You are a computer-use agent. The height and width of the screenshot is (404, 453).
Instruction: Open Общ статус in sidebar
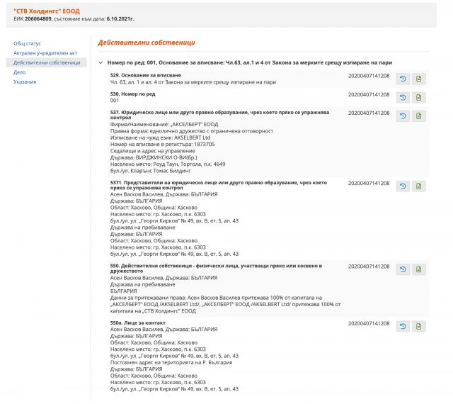27,44
